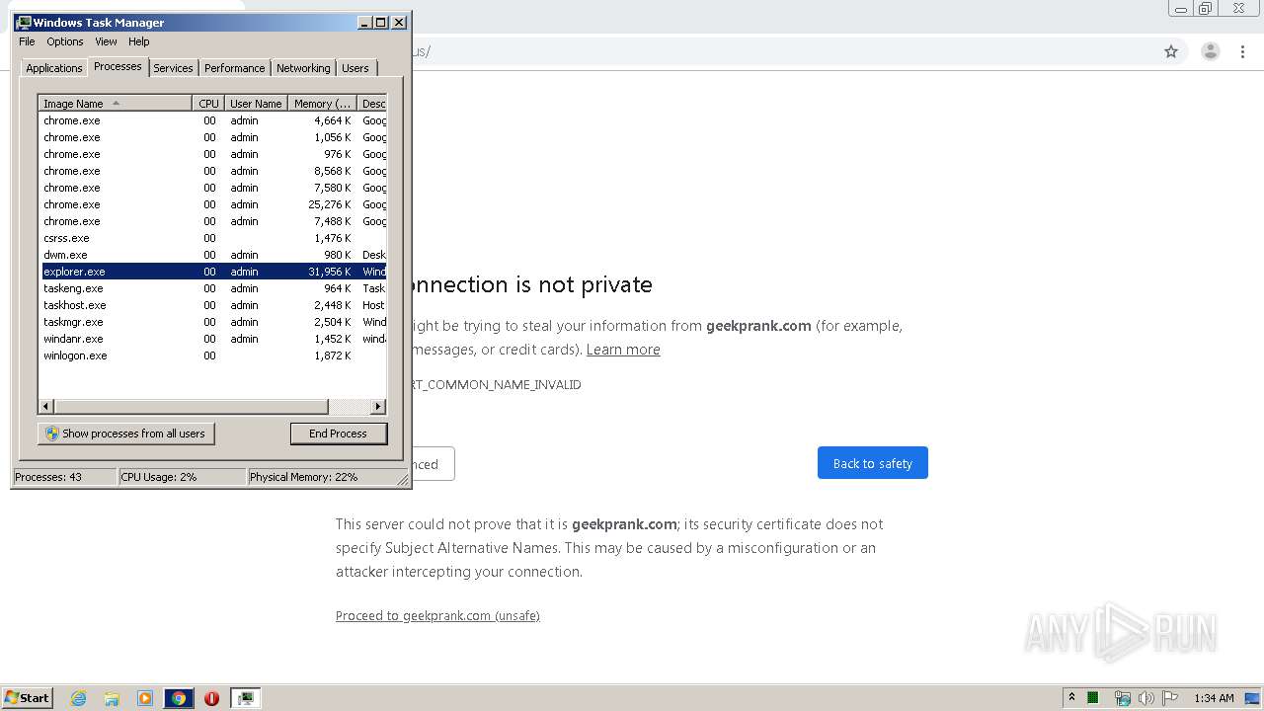1264x711 pixels.
Task: Sort processes by Image Name column
Action: point(115,104)
